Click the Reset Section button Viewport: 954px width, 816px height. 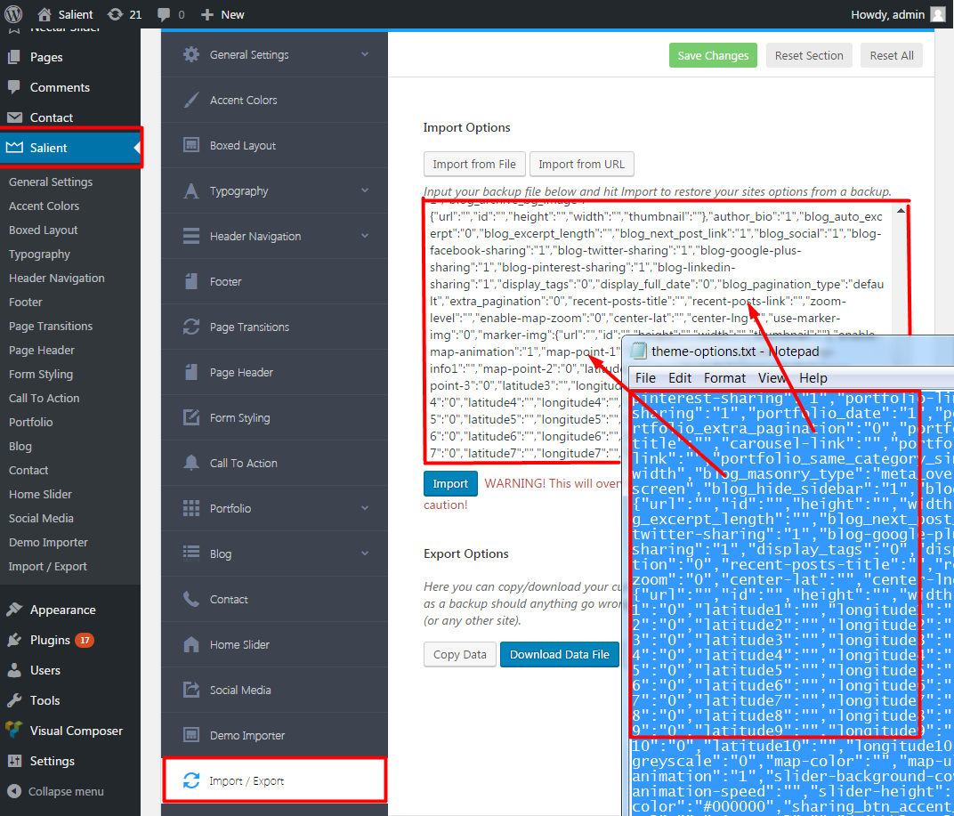coord(809,55)
